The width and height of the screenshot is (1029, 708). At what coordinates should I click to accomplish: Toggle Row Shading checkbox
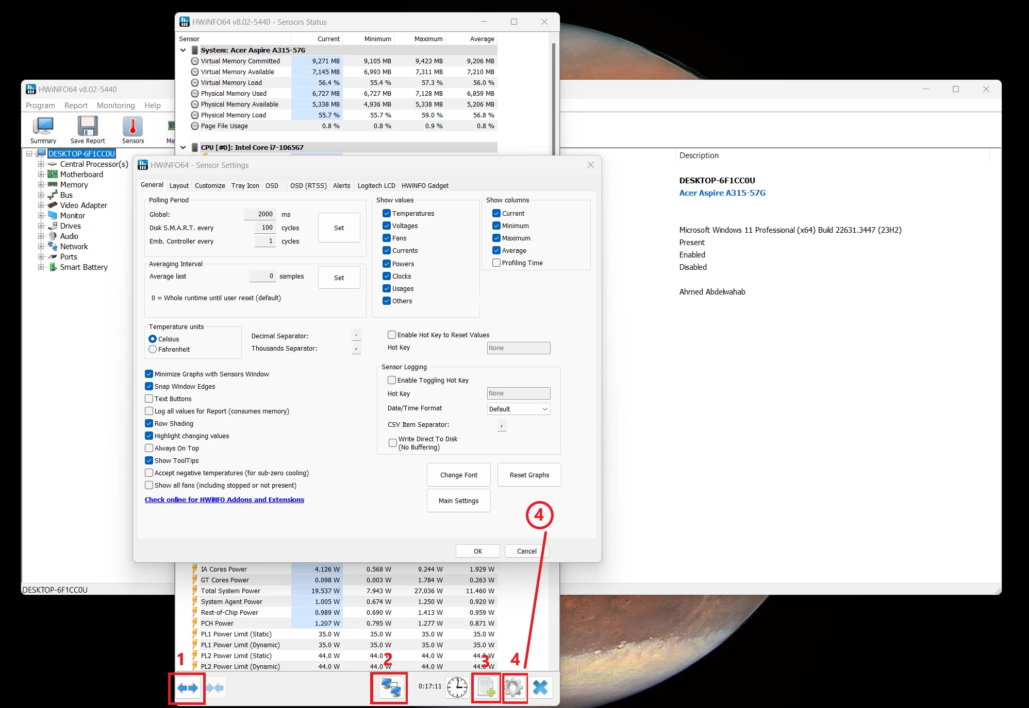click(149, 423)
